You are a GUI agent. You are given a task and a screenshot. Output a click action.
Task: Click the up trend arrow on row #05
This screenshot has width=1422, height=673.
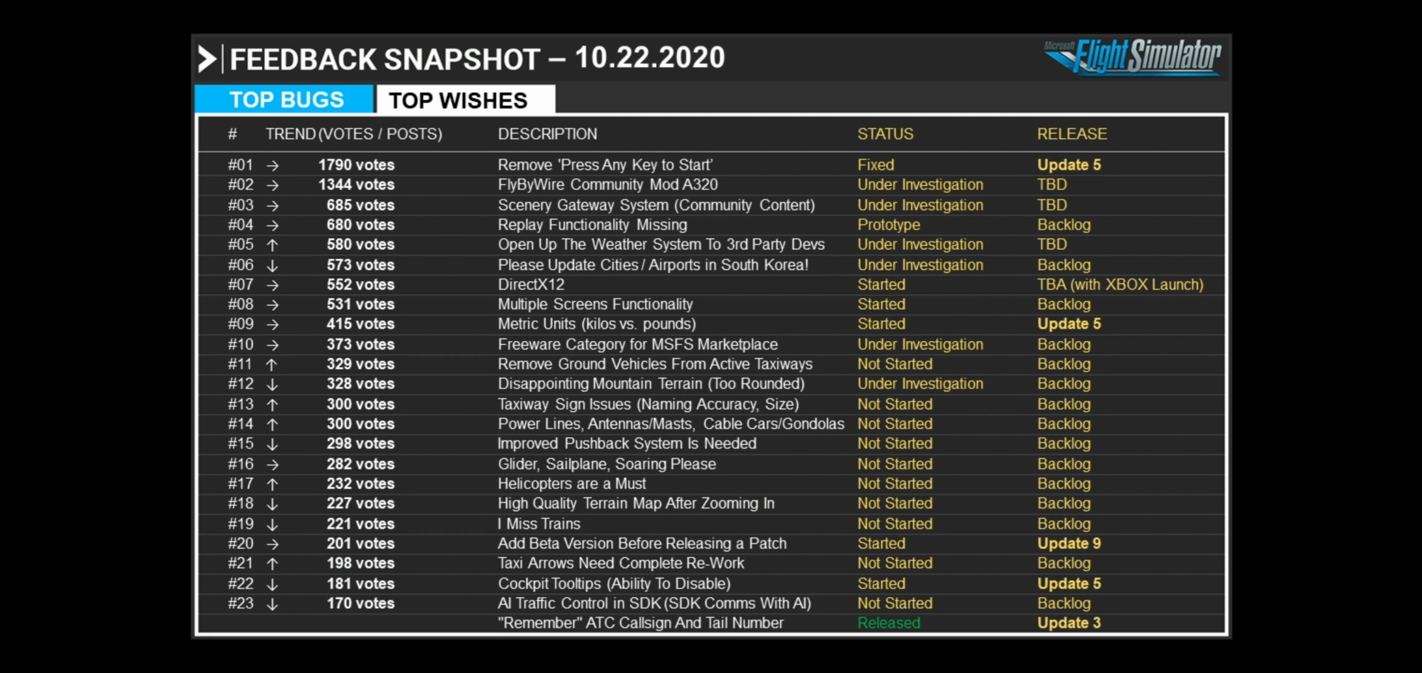[272, 245]
